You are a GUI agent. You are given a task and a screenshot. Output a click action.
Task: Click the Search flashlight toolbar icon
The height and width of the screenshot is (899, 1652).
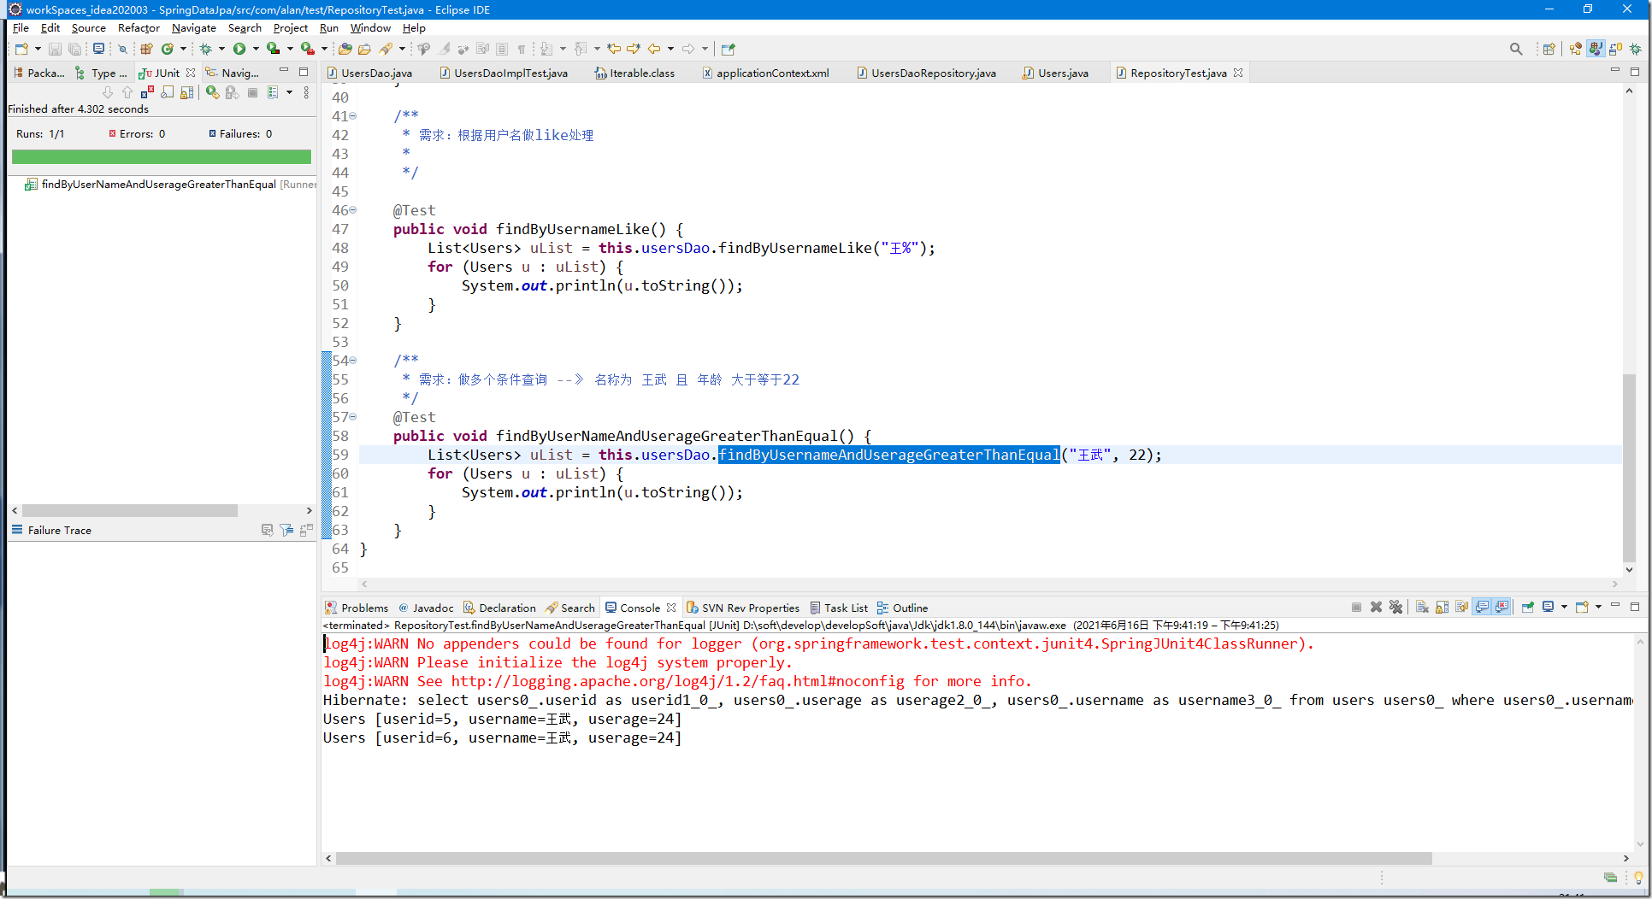tap(386, 50)
